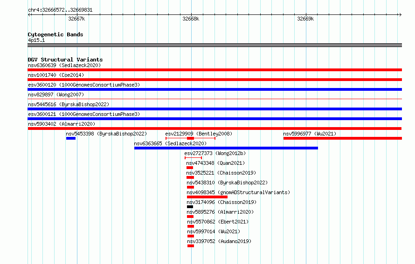Select the black nsv3174096 variant bar
This screenshot has width=415, height=264.
190,207
